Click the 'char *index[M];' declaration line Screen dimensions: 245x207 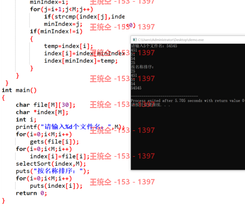[42, 112]
